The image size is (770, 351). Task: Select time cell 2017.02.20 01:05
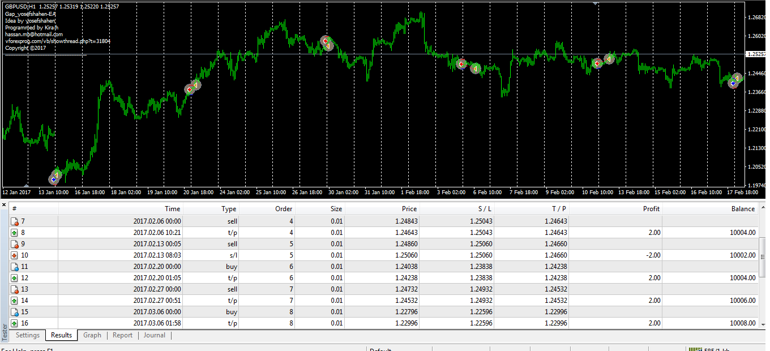click(157, 278)
